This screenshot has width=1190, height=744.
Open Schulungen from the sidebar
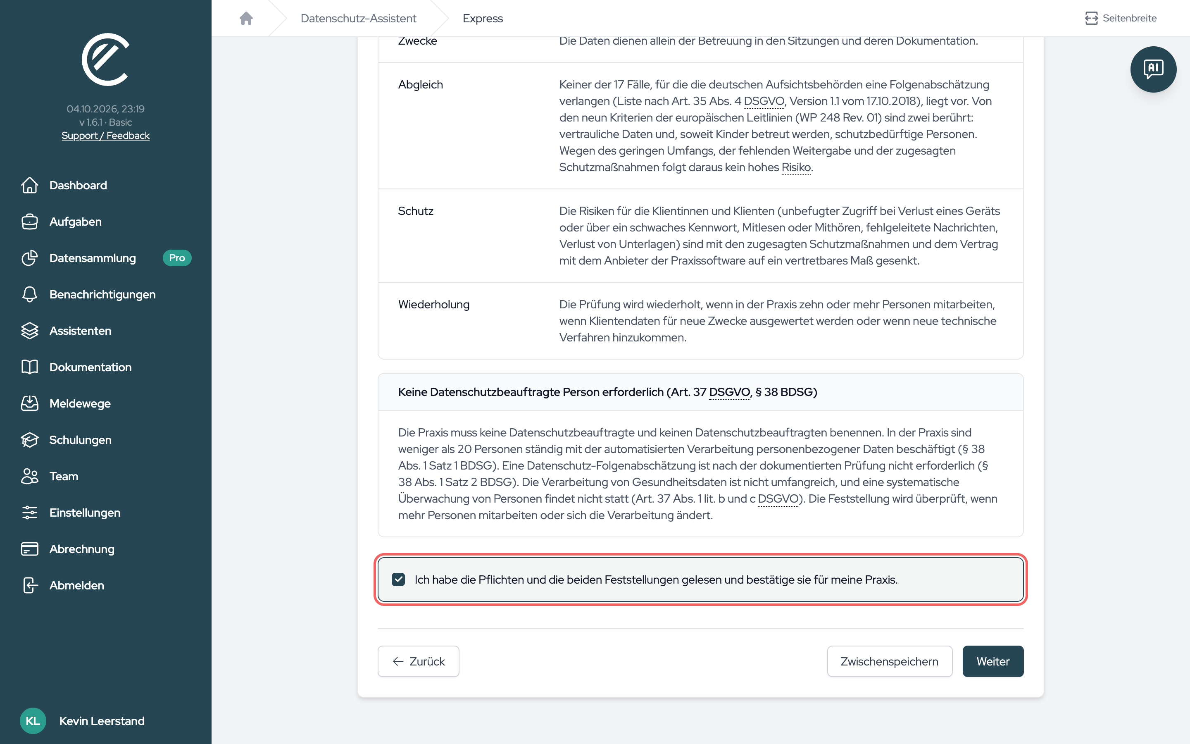coord(80,440)
